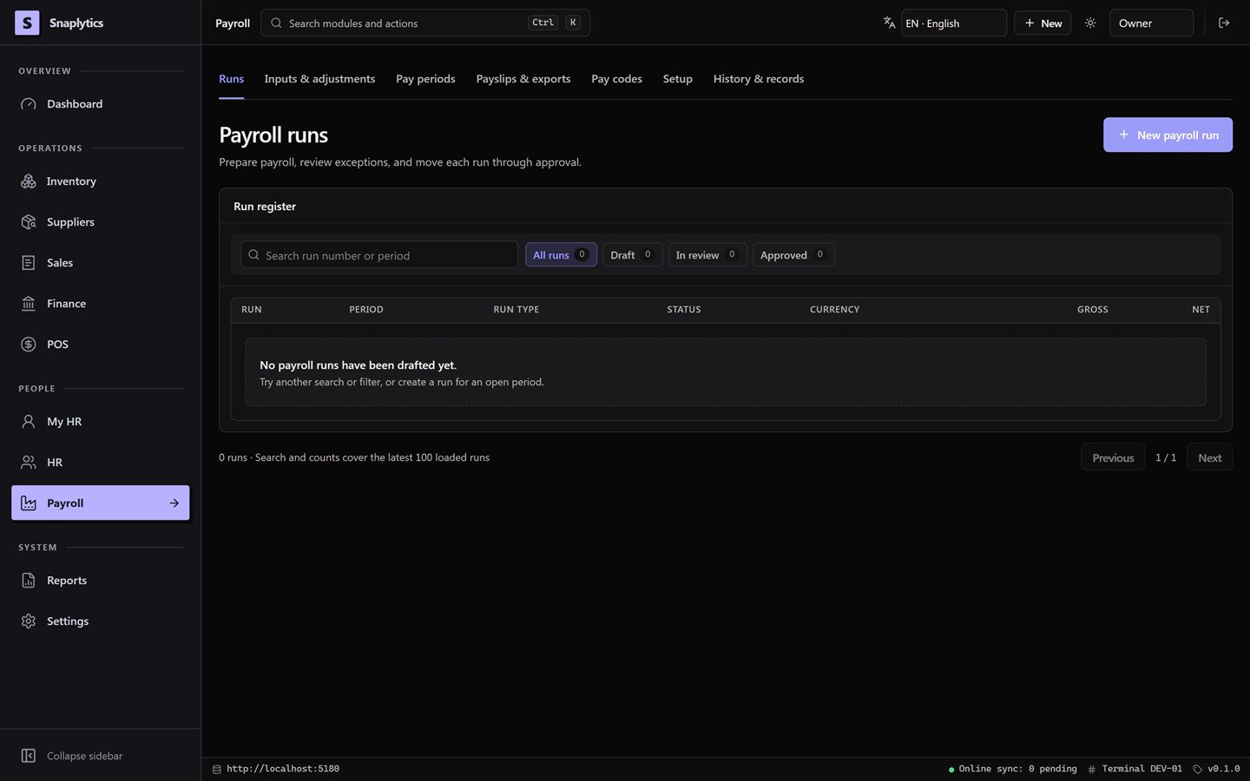Screen dimensions: 1250x781
Task: Open the Setup tab
Action: [678, 79]
